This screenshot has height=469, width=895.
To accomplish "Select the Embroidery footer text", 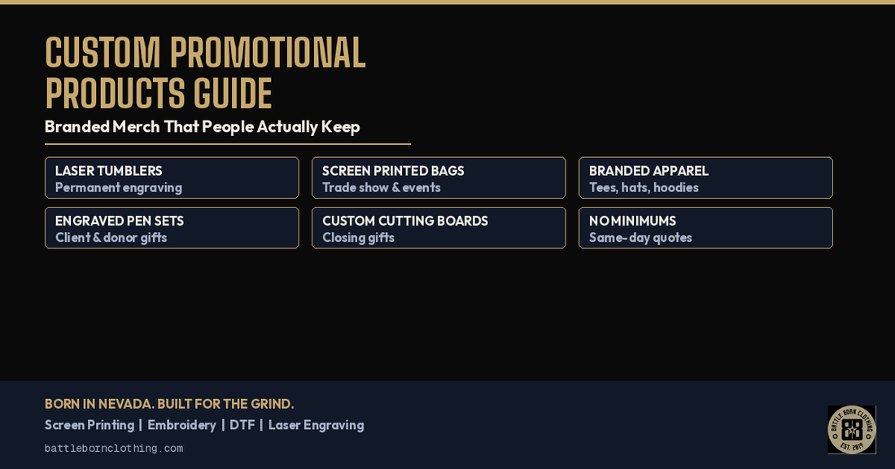I will (x=181, y=425).
